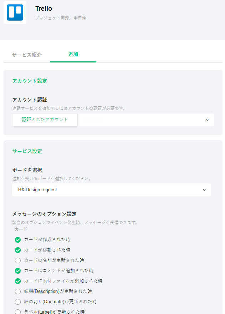Enable カードの名前が更新された時 option

coord(18,260)
